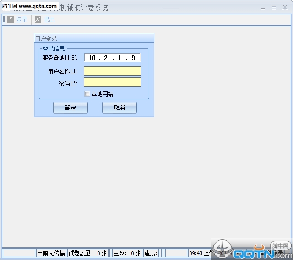Cancel login with the 取消 button
The width and height of the screenshot is (293, 260).
click(119, 108)
